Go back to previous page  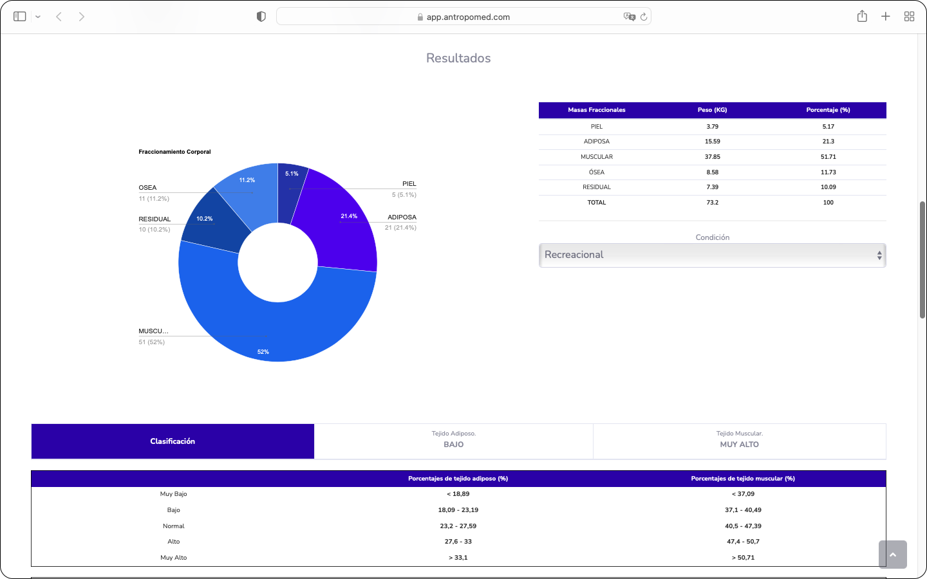pos(59,17)
